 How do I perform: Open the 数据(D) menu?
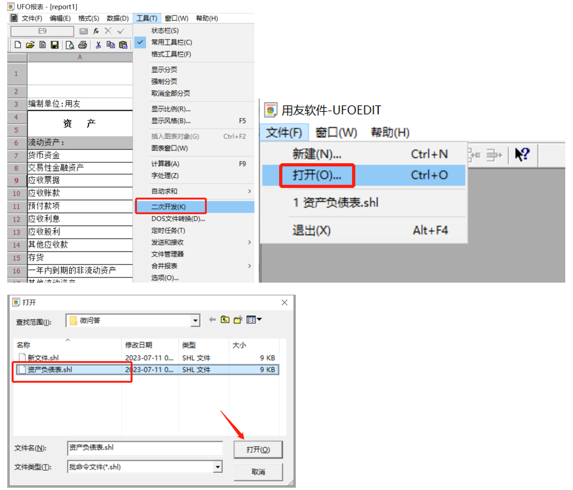coord(118,18)
